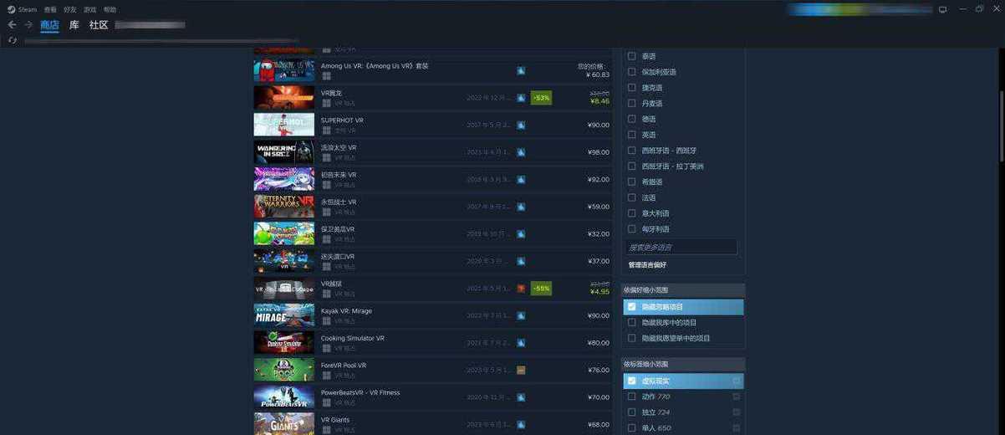This screenshot has height=435, width=1005.
Task: Check the 德语 language checkbox
Action: [632, 119]
